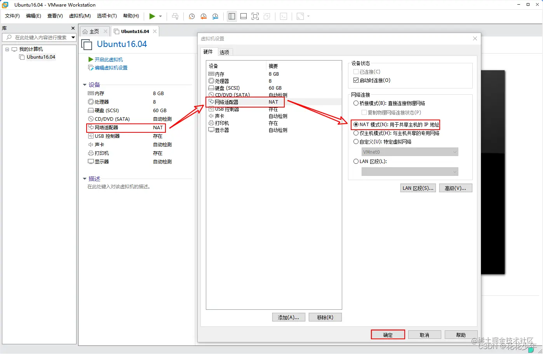Click the LAN 区段(S)... button
The image size is (543, 354).
click(418, 188)
